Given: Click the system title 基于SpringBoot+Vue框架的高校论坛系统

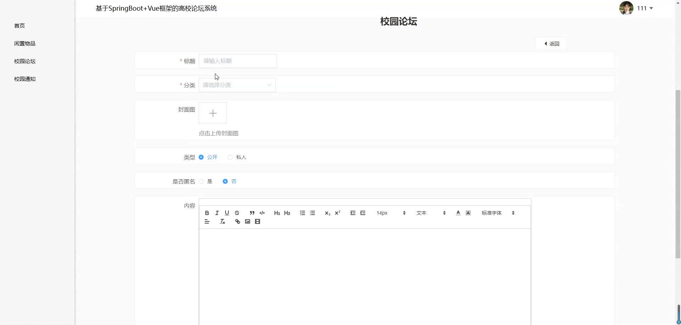Looking at the screenshot, I should pyautogui.click(x=156, y=8).
